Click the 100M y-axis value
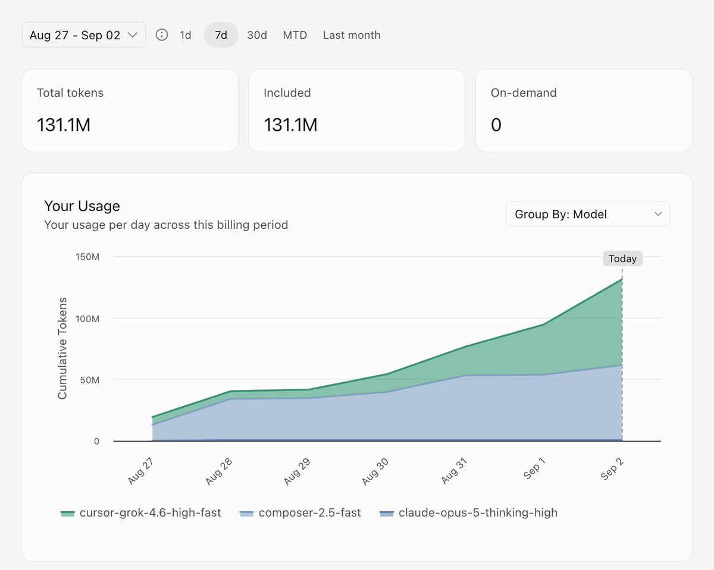 point(86,318)
